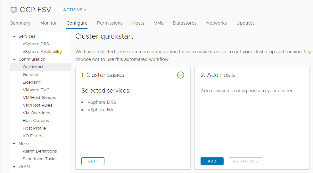This screenshot has width=313, height=173.
Task: Select vSphere DRS in the sidebar
Action: (x=36, y=44)
